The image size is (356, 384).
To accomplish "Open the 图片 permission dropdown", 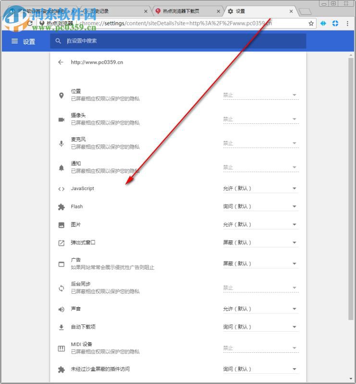I will [x=260, y=224].
